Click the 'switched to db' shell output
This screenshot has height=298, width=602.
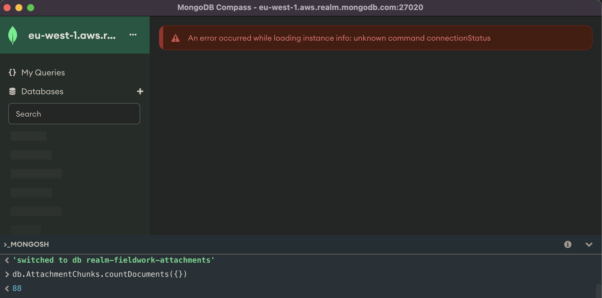114,260
